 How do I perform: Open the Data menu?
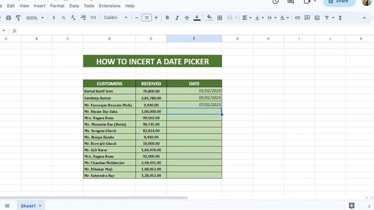74,6
